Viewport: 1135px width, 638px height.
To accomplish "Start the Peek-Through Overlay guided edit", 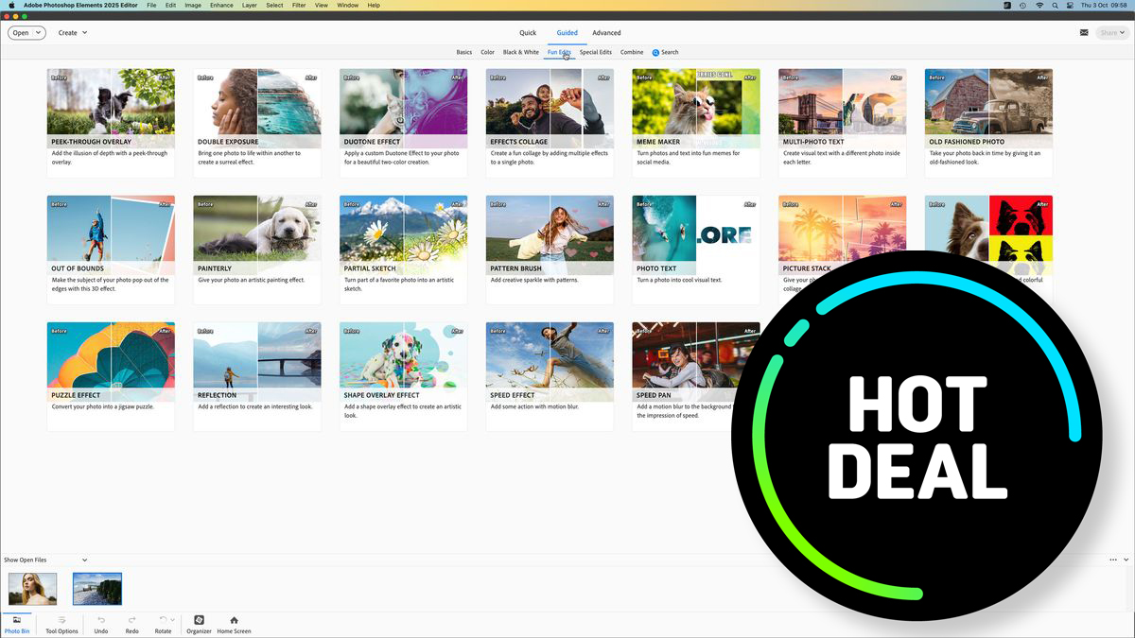I will pos(111,123).
